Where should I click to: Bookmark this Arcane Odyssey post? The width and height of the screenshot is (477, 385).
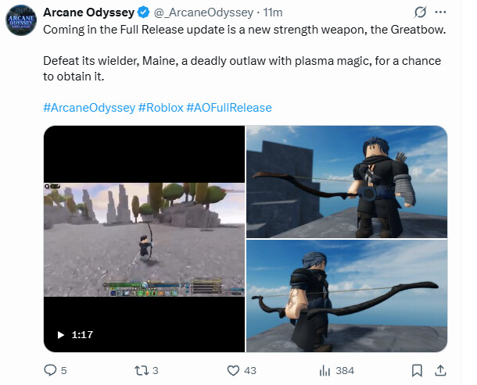417,370
